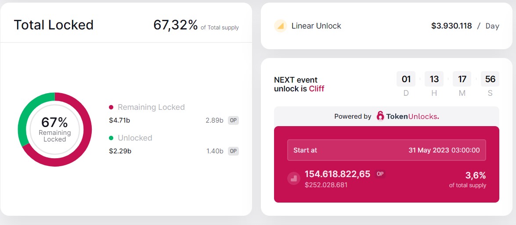The height and width of the screenshot is (225, 516).
Task: Click the Linear Unlock label
Action: click(316, 26)
